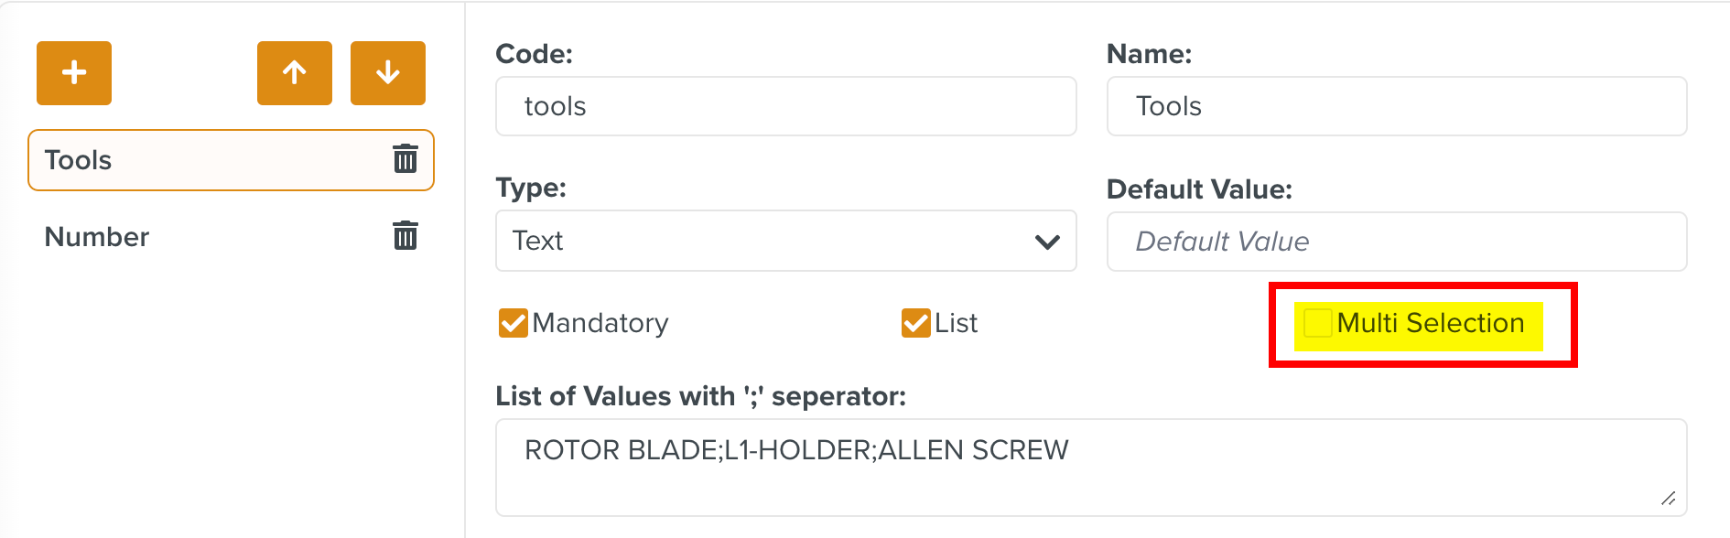Screen dimensions: 1730x538
Task: Focus the Name input field containing Tools
Action: [x=1396, y=106]
